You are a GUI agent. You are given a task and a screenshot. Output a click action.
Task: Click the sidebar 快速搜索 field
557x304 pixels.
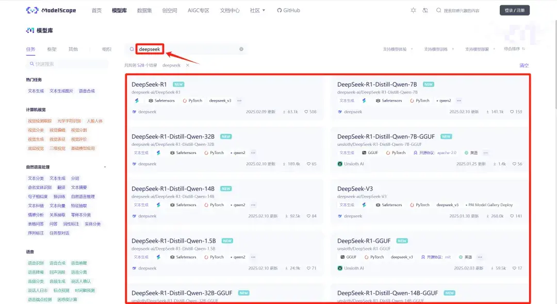(67, 64)
